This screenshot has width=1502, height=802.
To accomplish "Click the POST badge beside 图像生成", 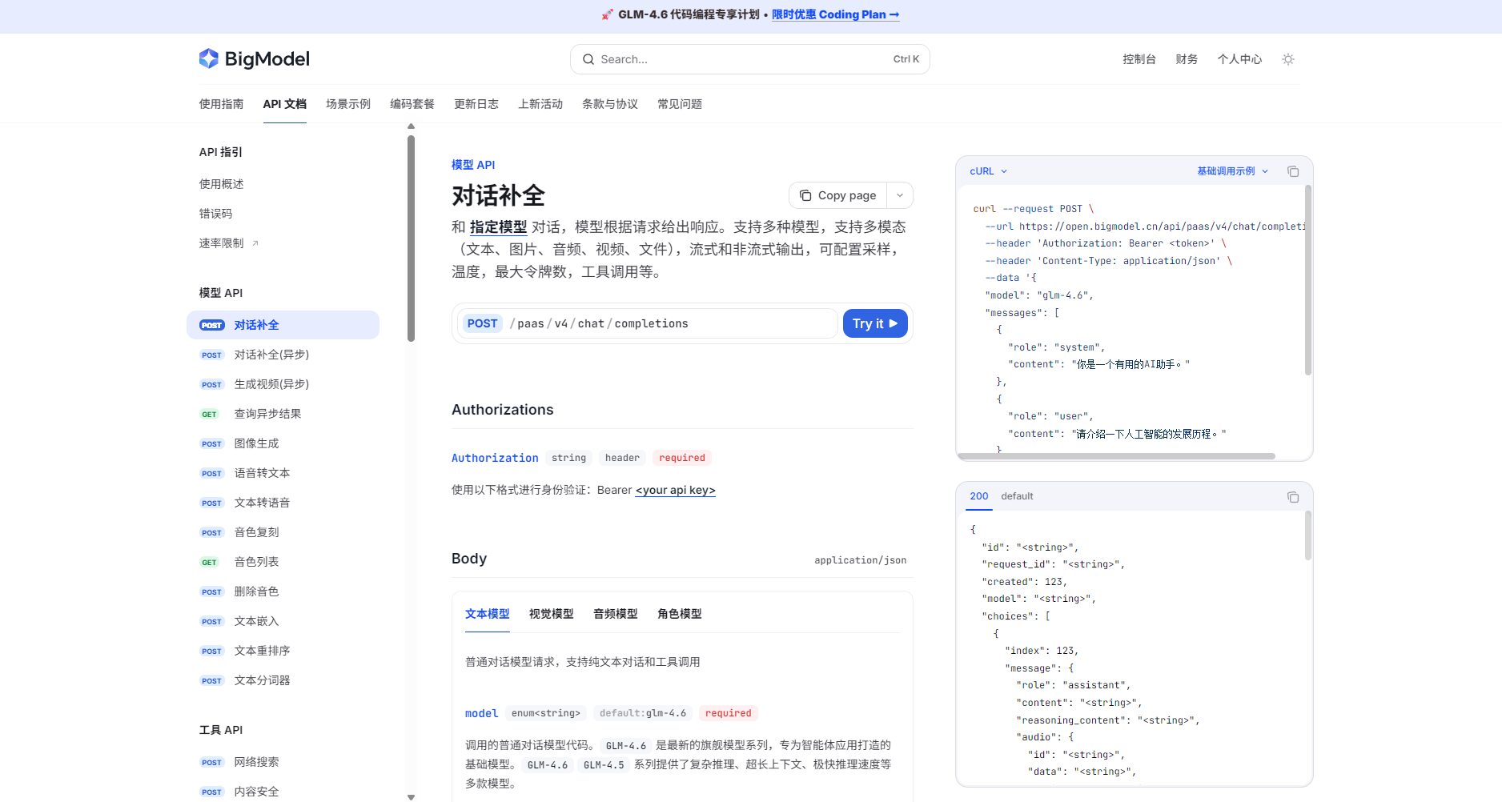I will click(x=211, y=444).
